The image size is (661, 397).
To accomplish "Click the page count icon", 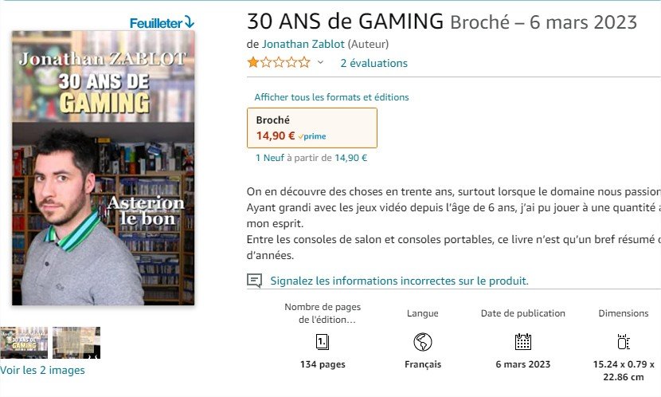I will click(323, 342).
